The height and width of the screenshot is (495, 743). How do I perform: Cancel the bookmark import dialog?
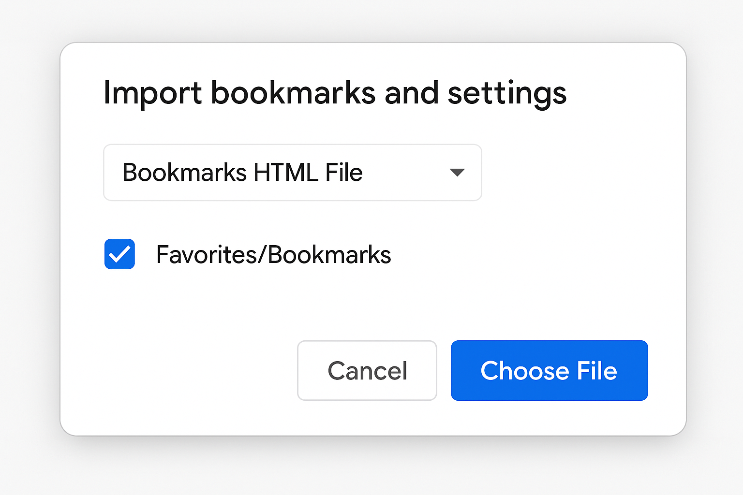(x=367, y=370)
